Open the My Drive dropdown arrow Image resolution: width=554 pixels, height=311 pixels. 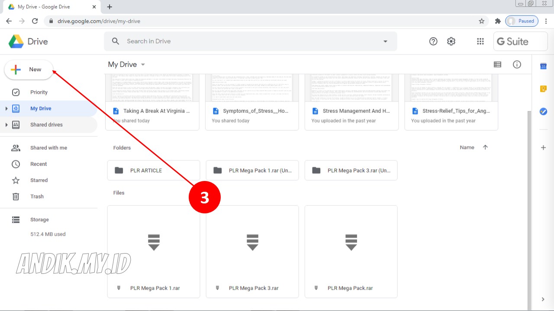(x=143, y=64)
